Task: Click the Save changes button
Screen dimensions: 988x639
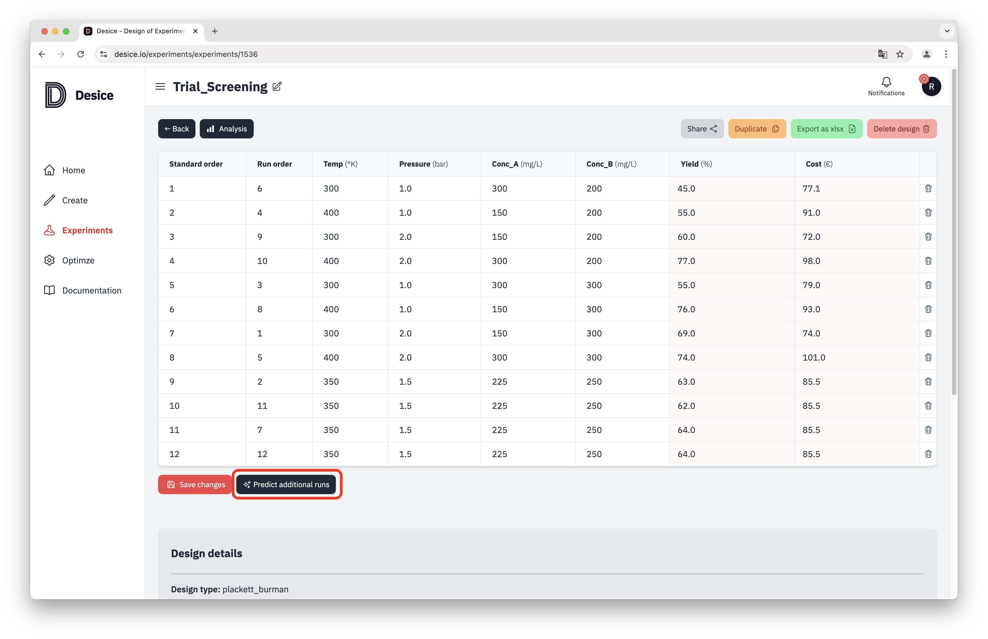Action: (197, 484)
